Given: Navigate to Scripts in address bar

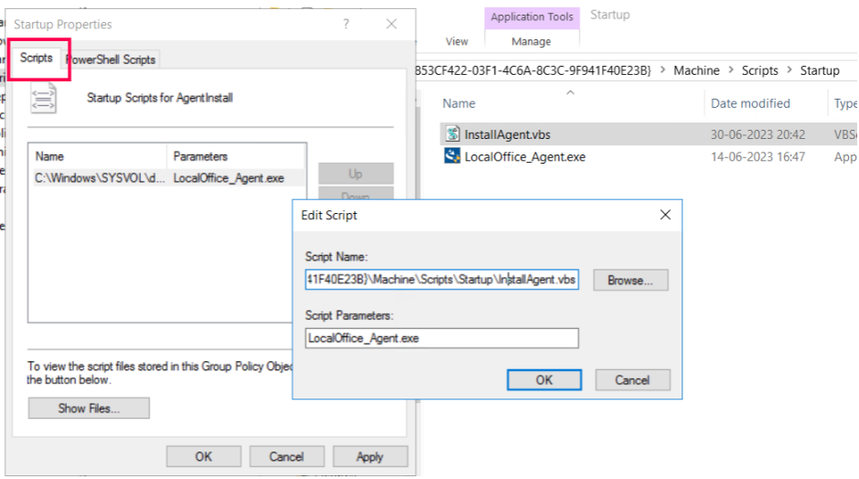Looking at the screenshot, I should pos(760,70).
